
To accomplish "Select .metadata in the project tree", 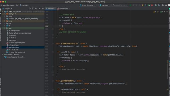I will [12, 38].
